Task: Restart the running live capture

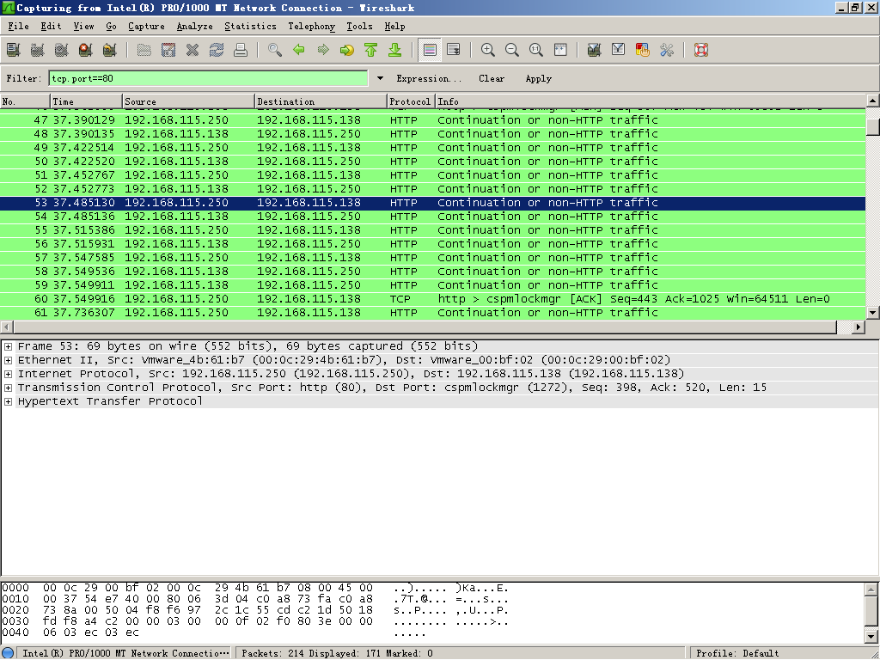Action: click(109, 50)
